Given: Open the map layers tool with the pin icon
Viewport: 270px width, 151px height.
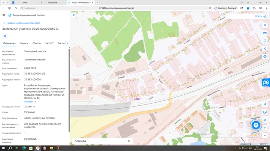Looking at the screenshot, I should [x=265, y=25].
